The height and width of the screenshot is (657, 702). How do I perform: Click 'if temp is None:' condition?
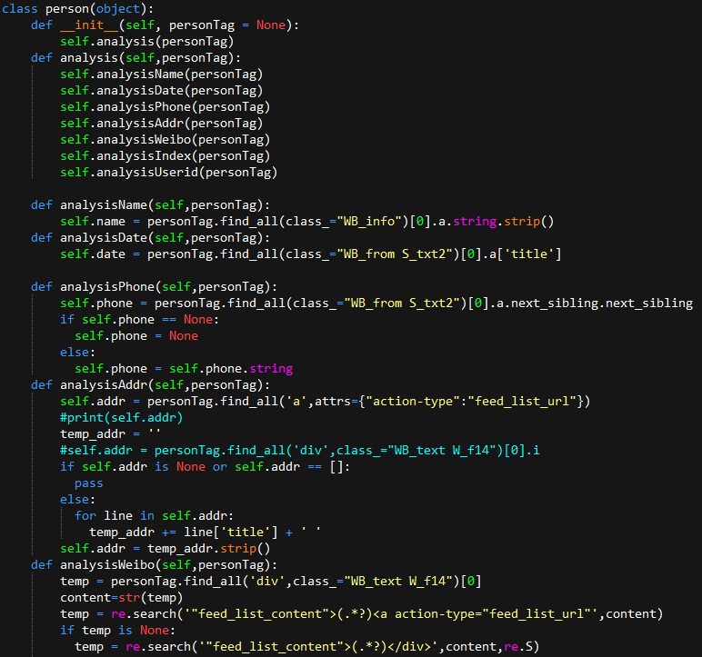click(x=117, y=631)
